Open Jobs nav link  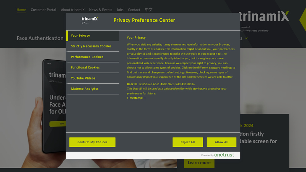(x=120, y=10)
